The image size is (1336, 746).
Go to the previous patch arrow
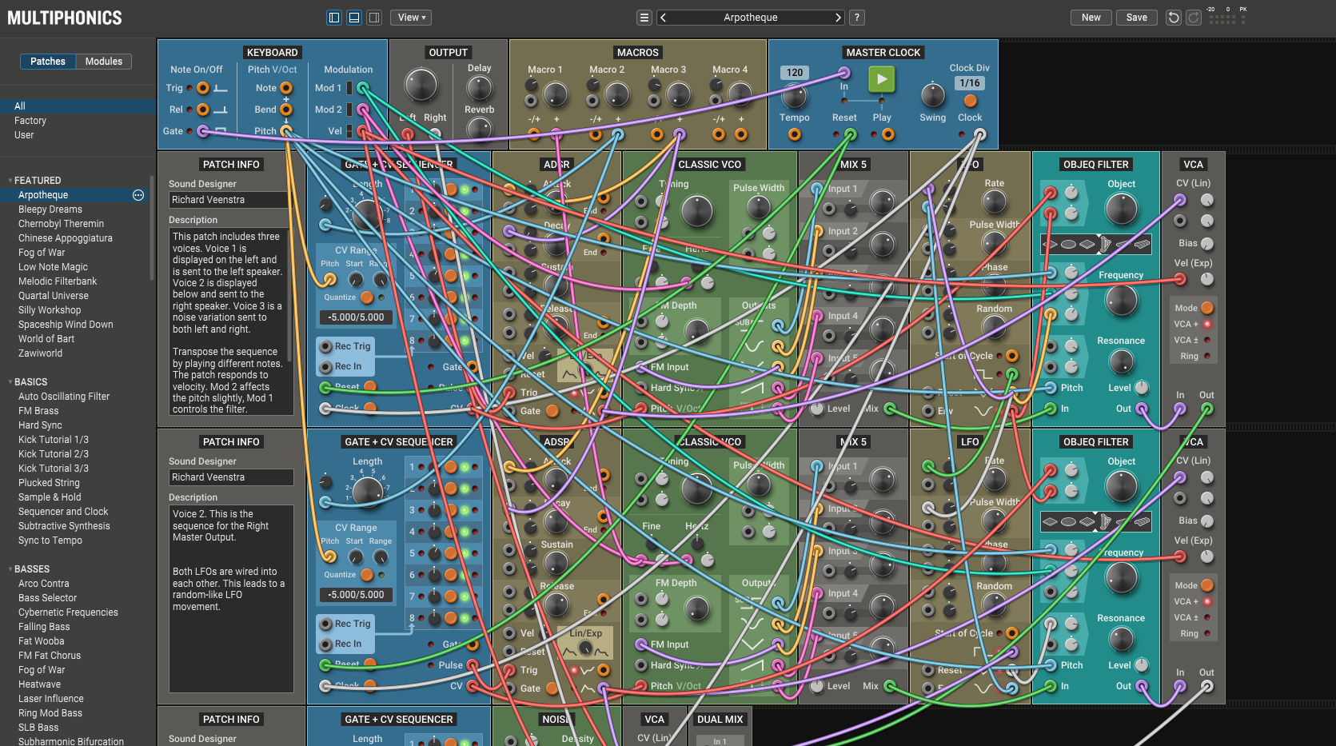664,18
